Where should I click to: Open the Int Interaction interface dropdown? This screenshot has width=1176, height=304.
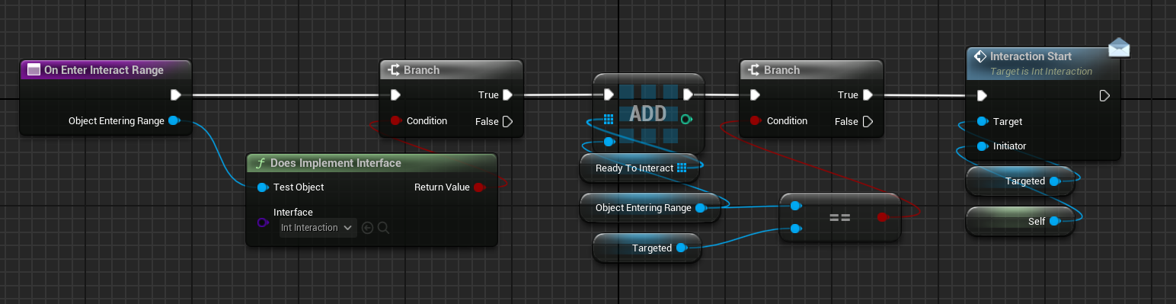318,228
